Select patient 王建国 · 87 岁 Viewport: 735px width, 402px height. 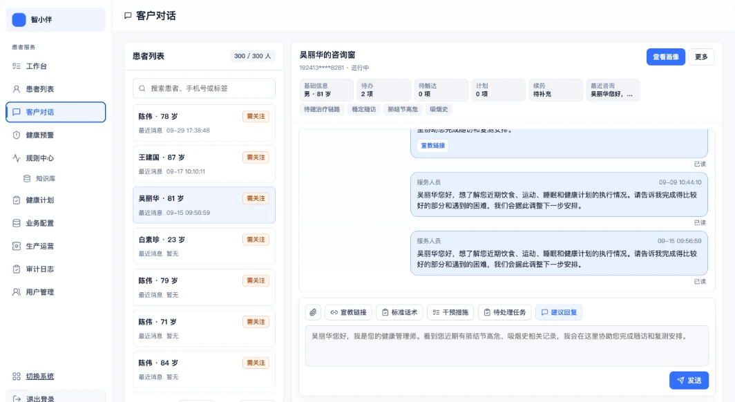coord(204,164)
